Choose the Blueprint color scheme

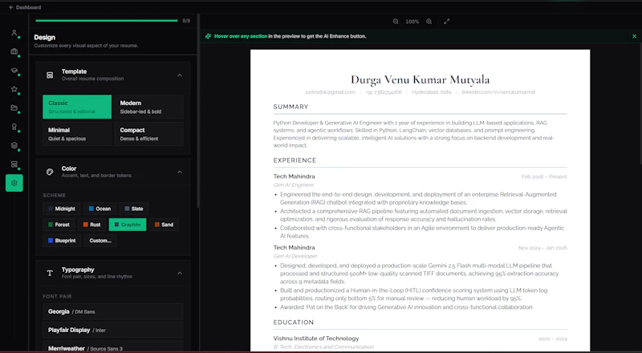pyautogui.click(x=62, y=241)
